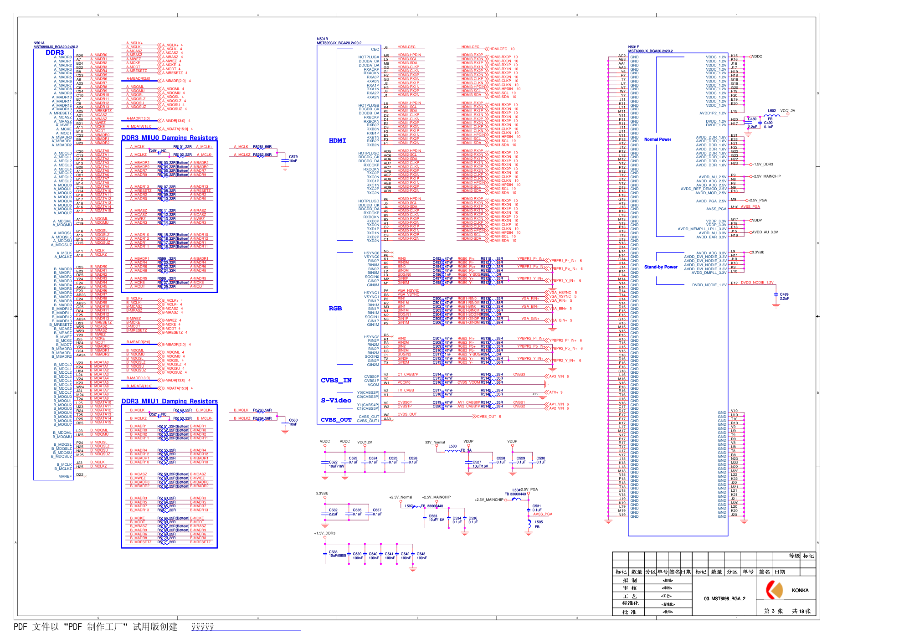Click the S-Video section label
The height and width of the screenshot is (639, 904).
coord(336,400)
